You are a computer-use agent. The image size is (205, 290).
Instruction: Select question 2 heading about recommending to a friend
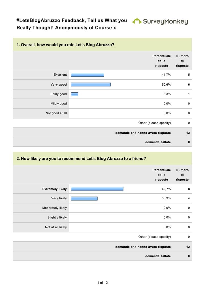tap(81, 159)
